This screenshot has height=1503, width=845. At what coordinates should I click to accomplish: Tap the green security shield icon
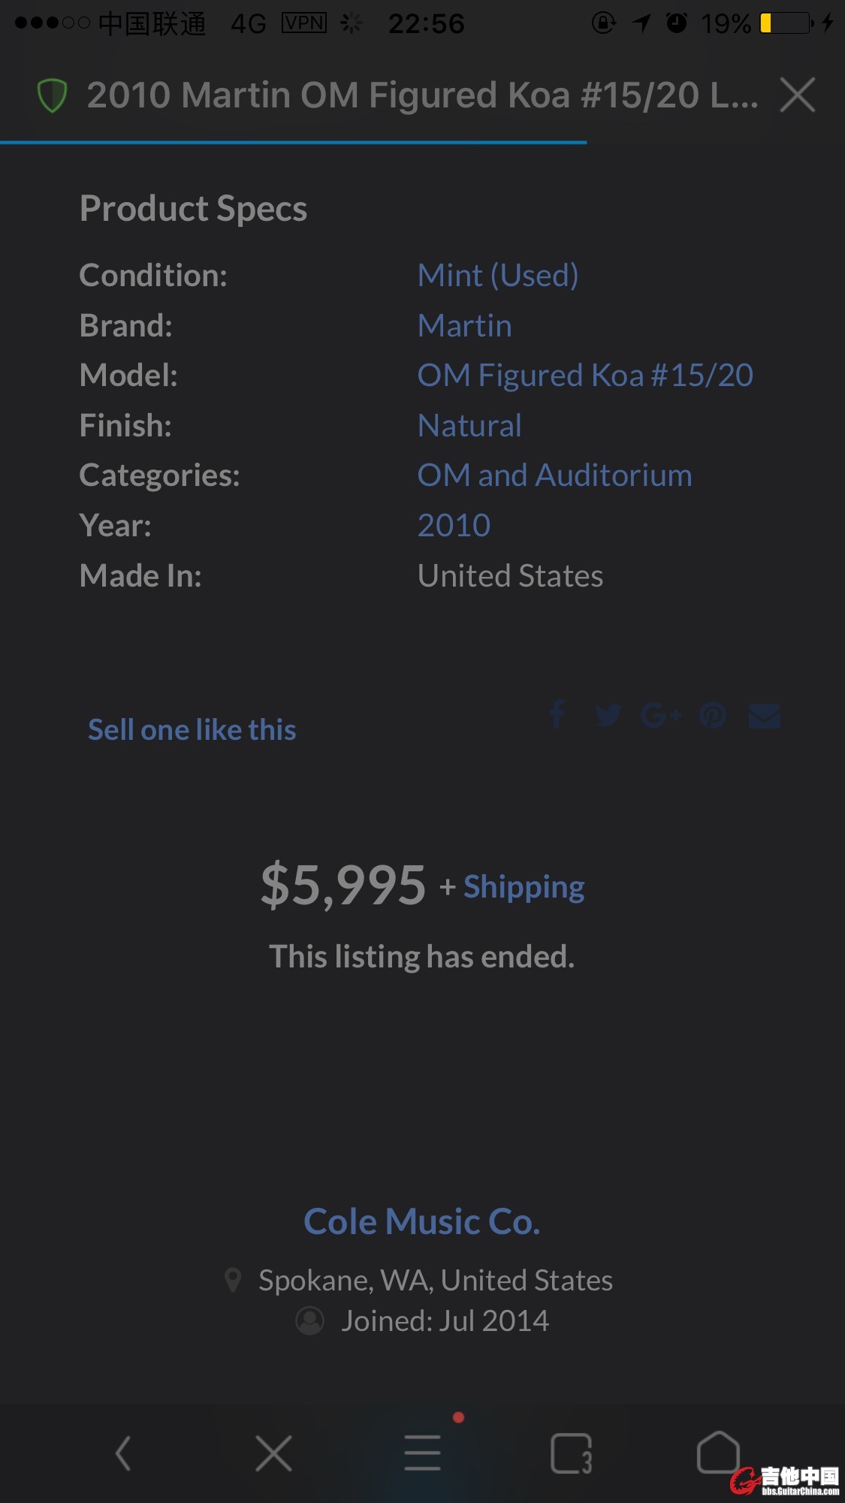pyautogui.click(x=52, y=95)
